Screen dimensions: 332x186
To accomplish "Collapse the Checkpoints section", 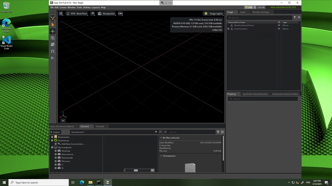I will [161, 156].
